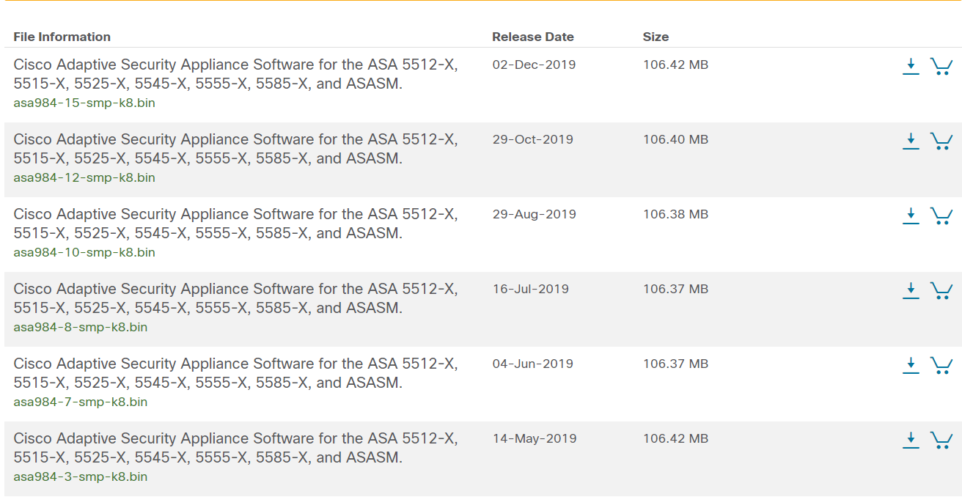Open the asa984-8-smp-k8.bin file link
962x497 pixels.
[81, 327]
